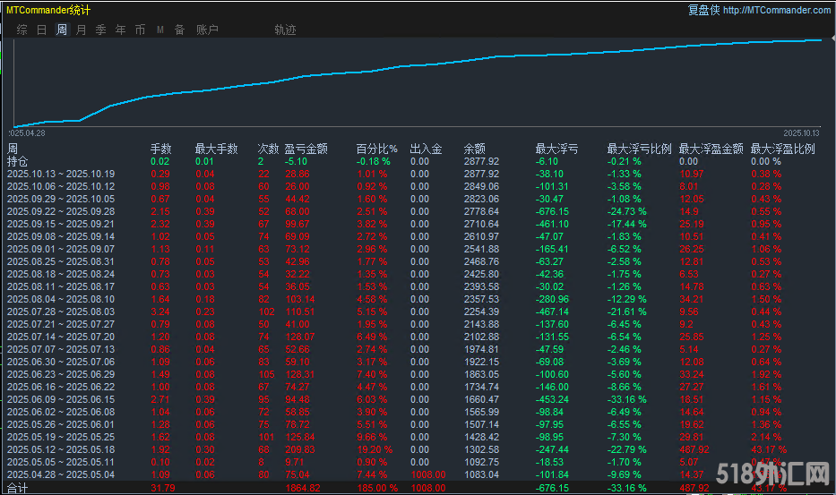This screenshot has width=836, height=495.
Task: Switch to the 综 summary tab
Action: (22, 30)
